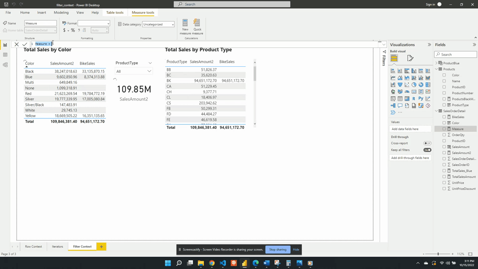
Task: Turn off Keep all filters toggle
Action: (427, 150)
